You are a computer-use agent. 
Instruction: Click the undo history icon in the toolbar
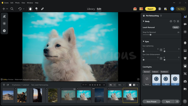20,9
